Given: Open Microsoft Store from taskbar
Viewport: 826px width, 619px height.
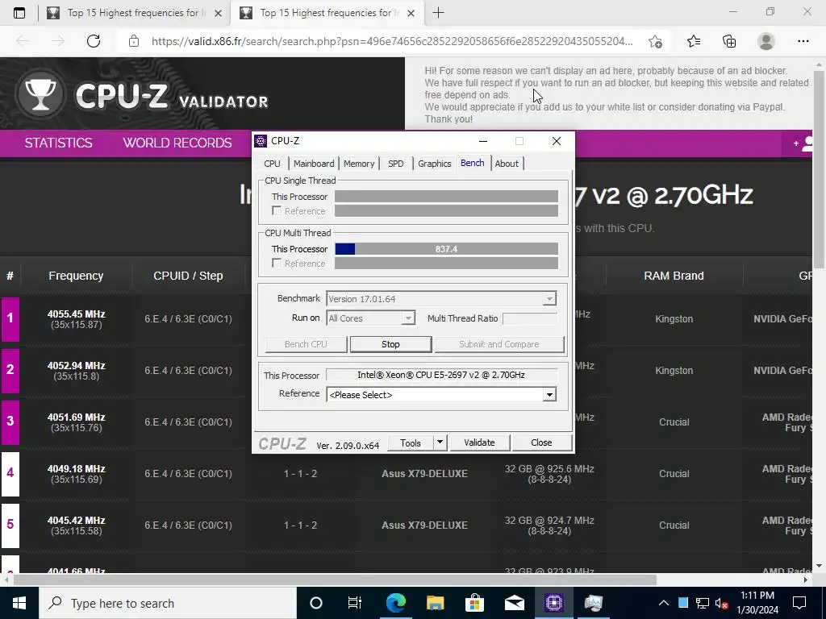Looking at the screenshot, I should (474, 603).
